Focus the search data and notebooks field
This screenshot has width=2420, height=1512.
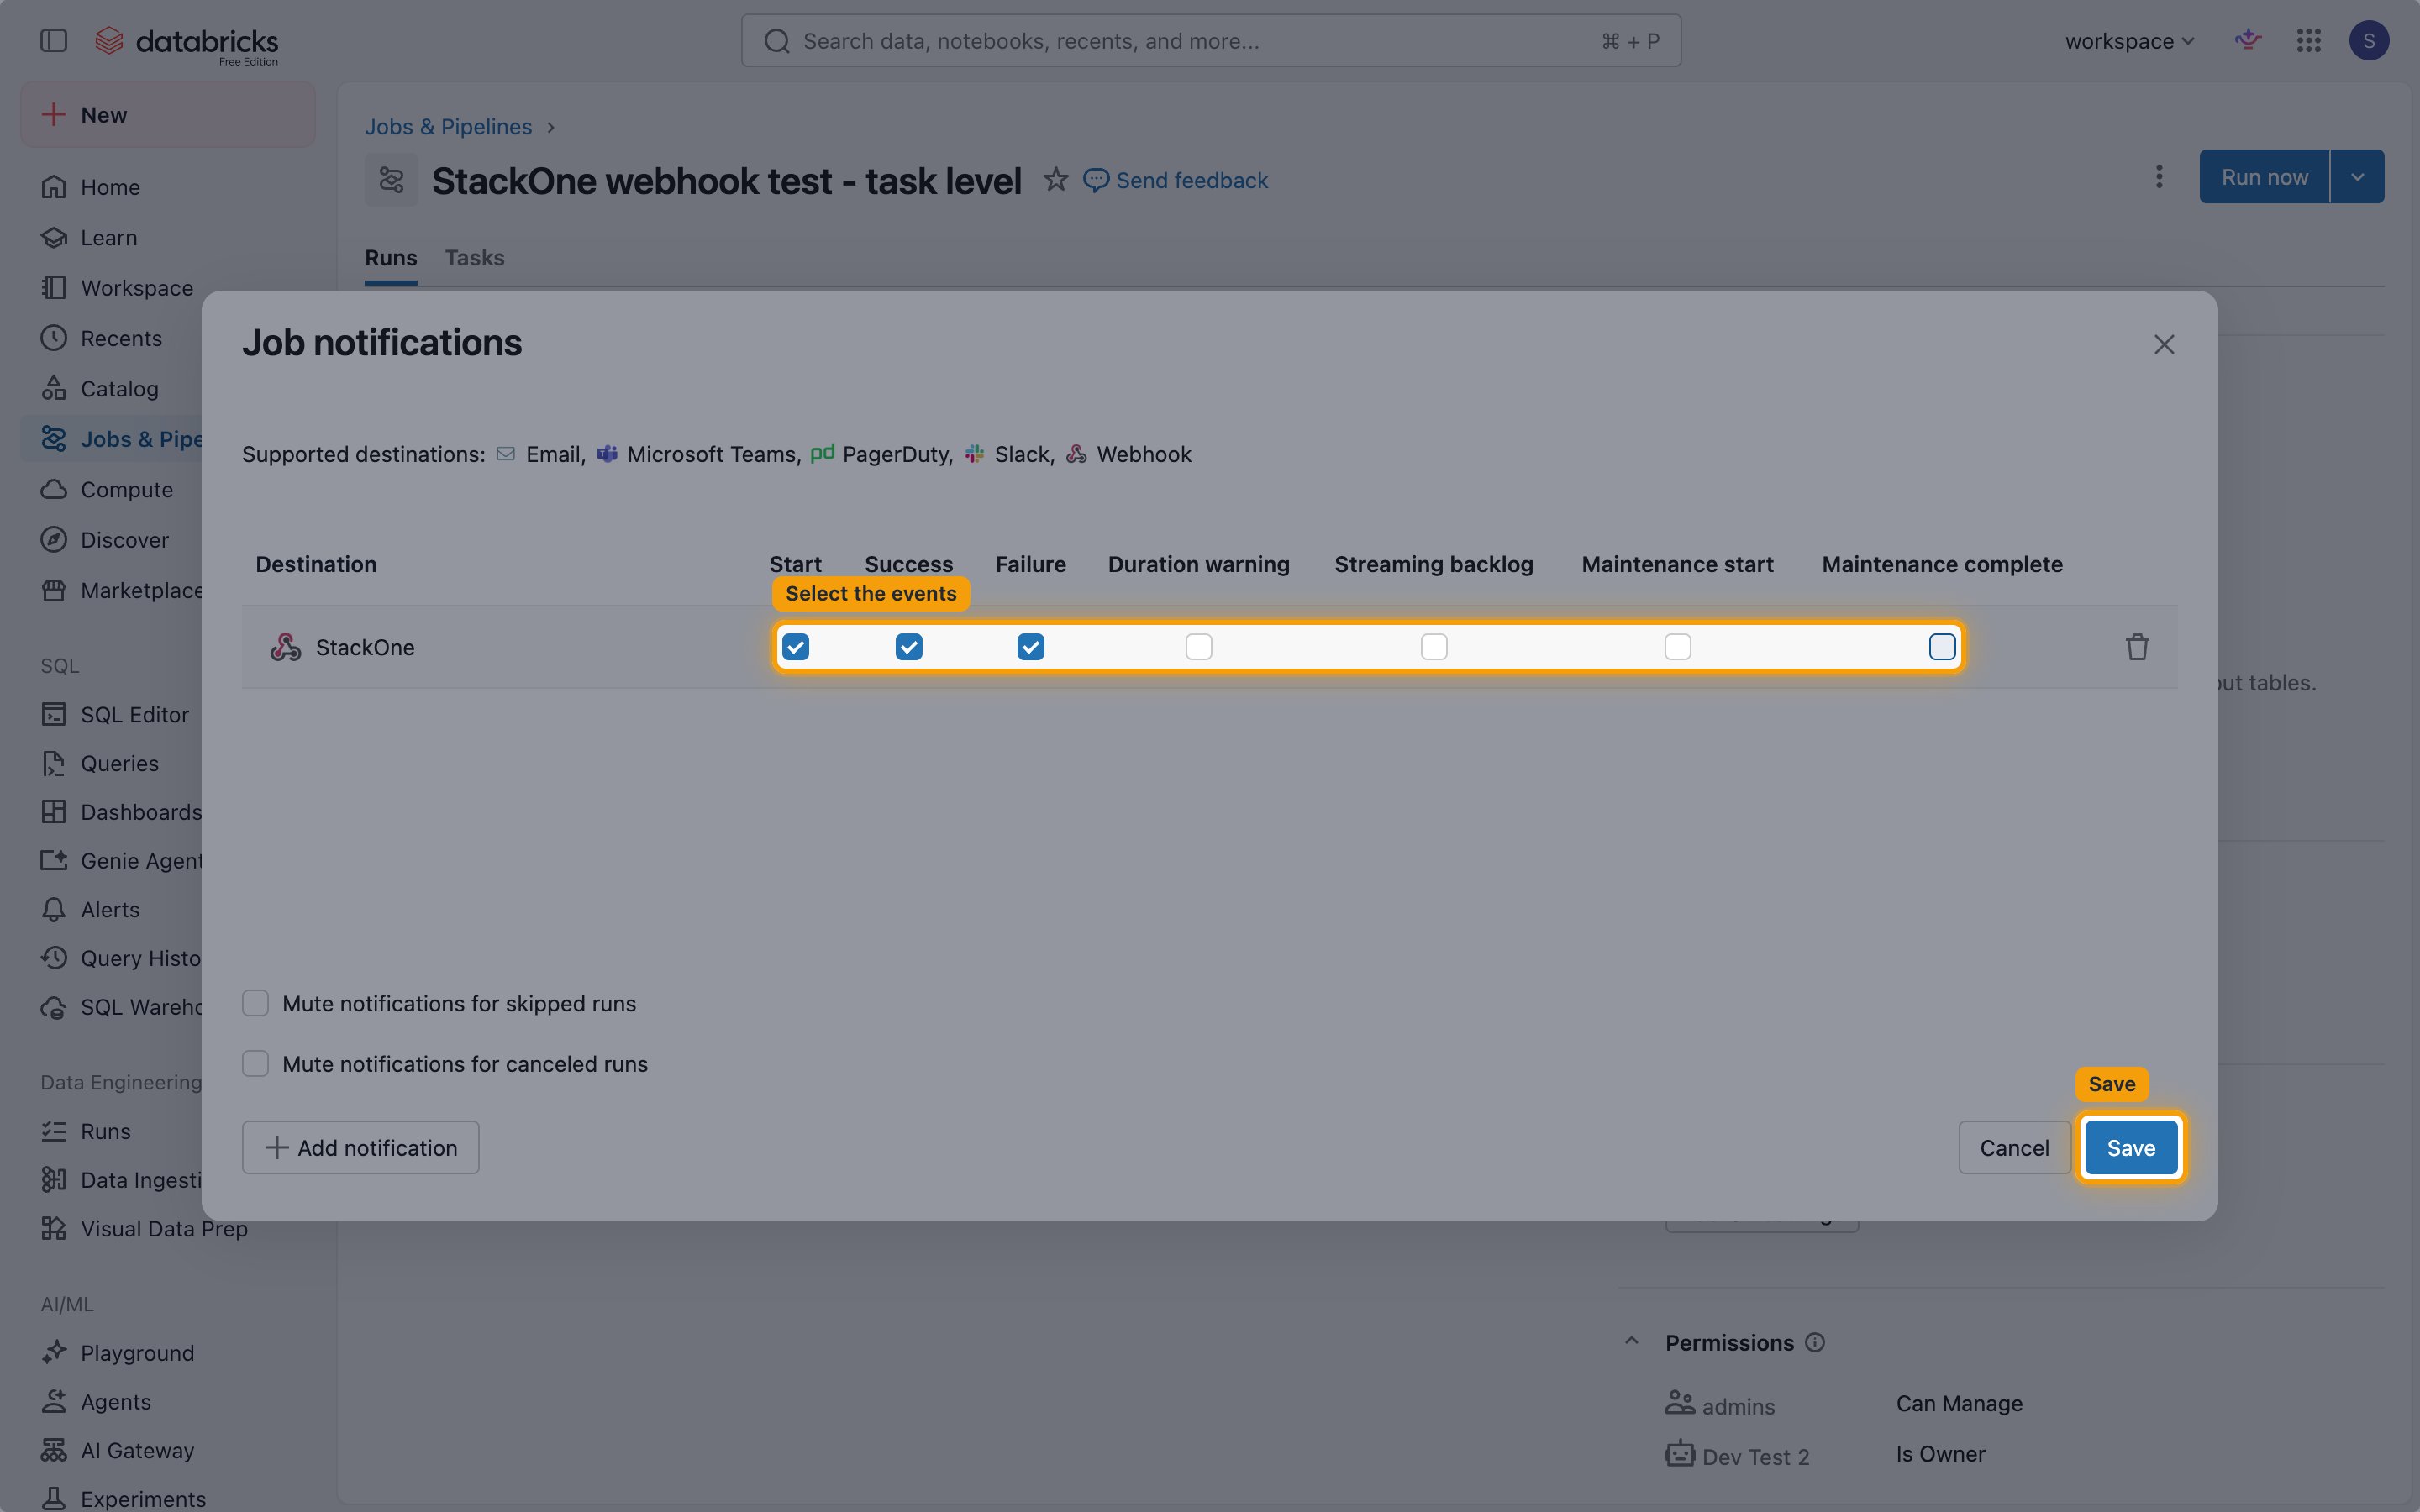click(x=1211, y=41)
